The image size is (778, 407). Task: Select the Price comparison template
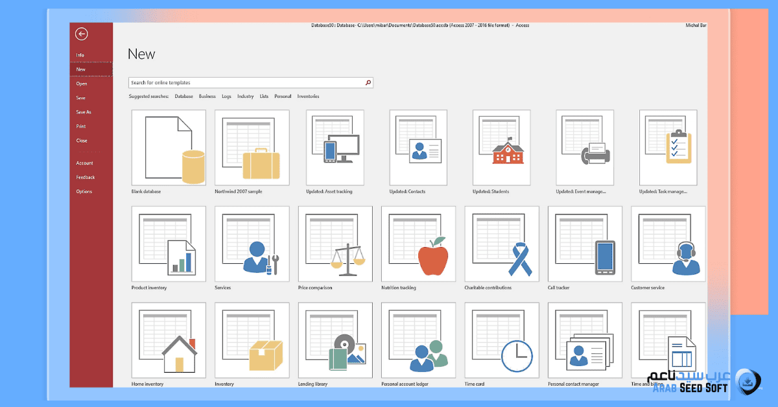pyautogui.click(x=335, y=244)
